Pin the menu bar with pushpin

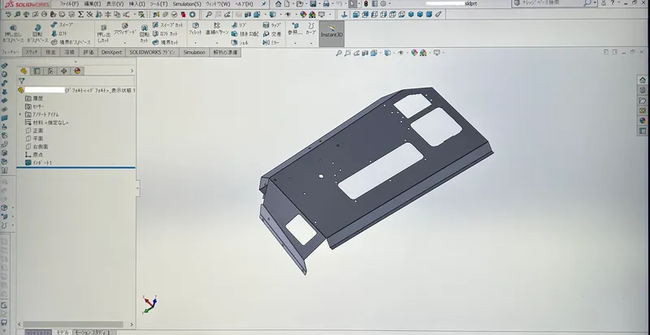263,4
